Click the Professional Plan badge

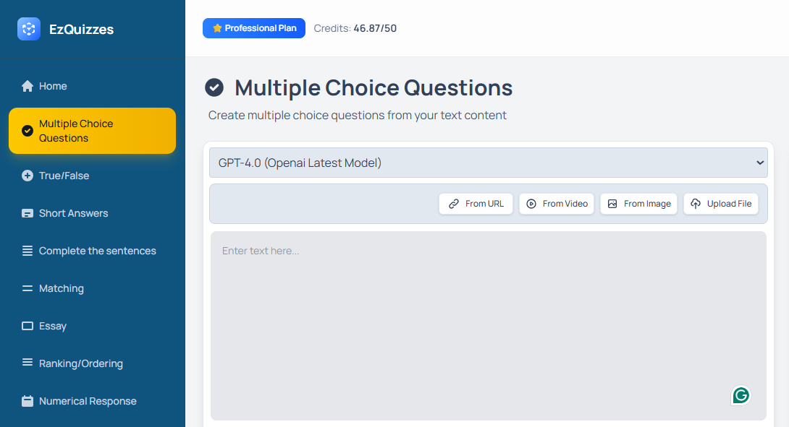[x=254, y=28]
